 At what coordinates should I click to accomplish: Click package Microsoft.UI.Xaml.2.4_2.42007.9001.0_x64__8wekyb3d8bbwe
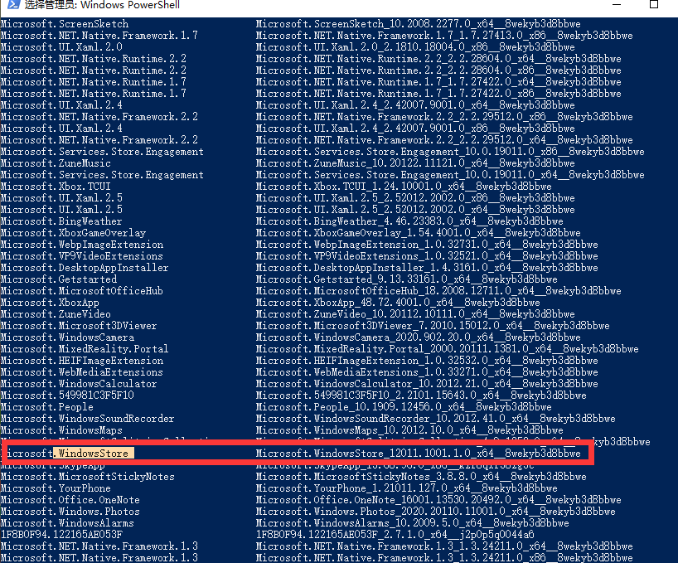[x=415, y=105]
